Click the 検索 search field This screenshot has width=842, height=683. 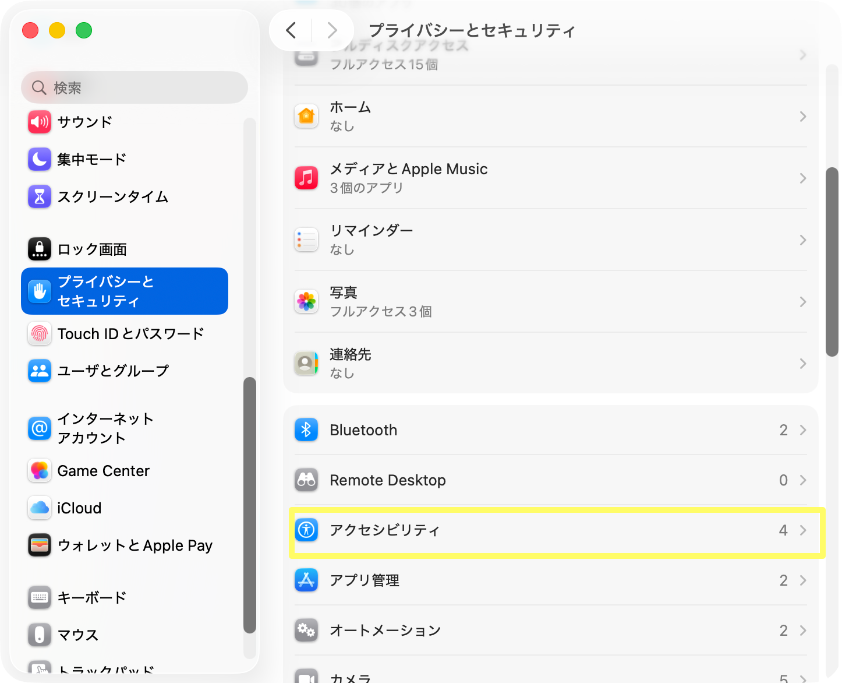[x=135, y=87]
